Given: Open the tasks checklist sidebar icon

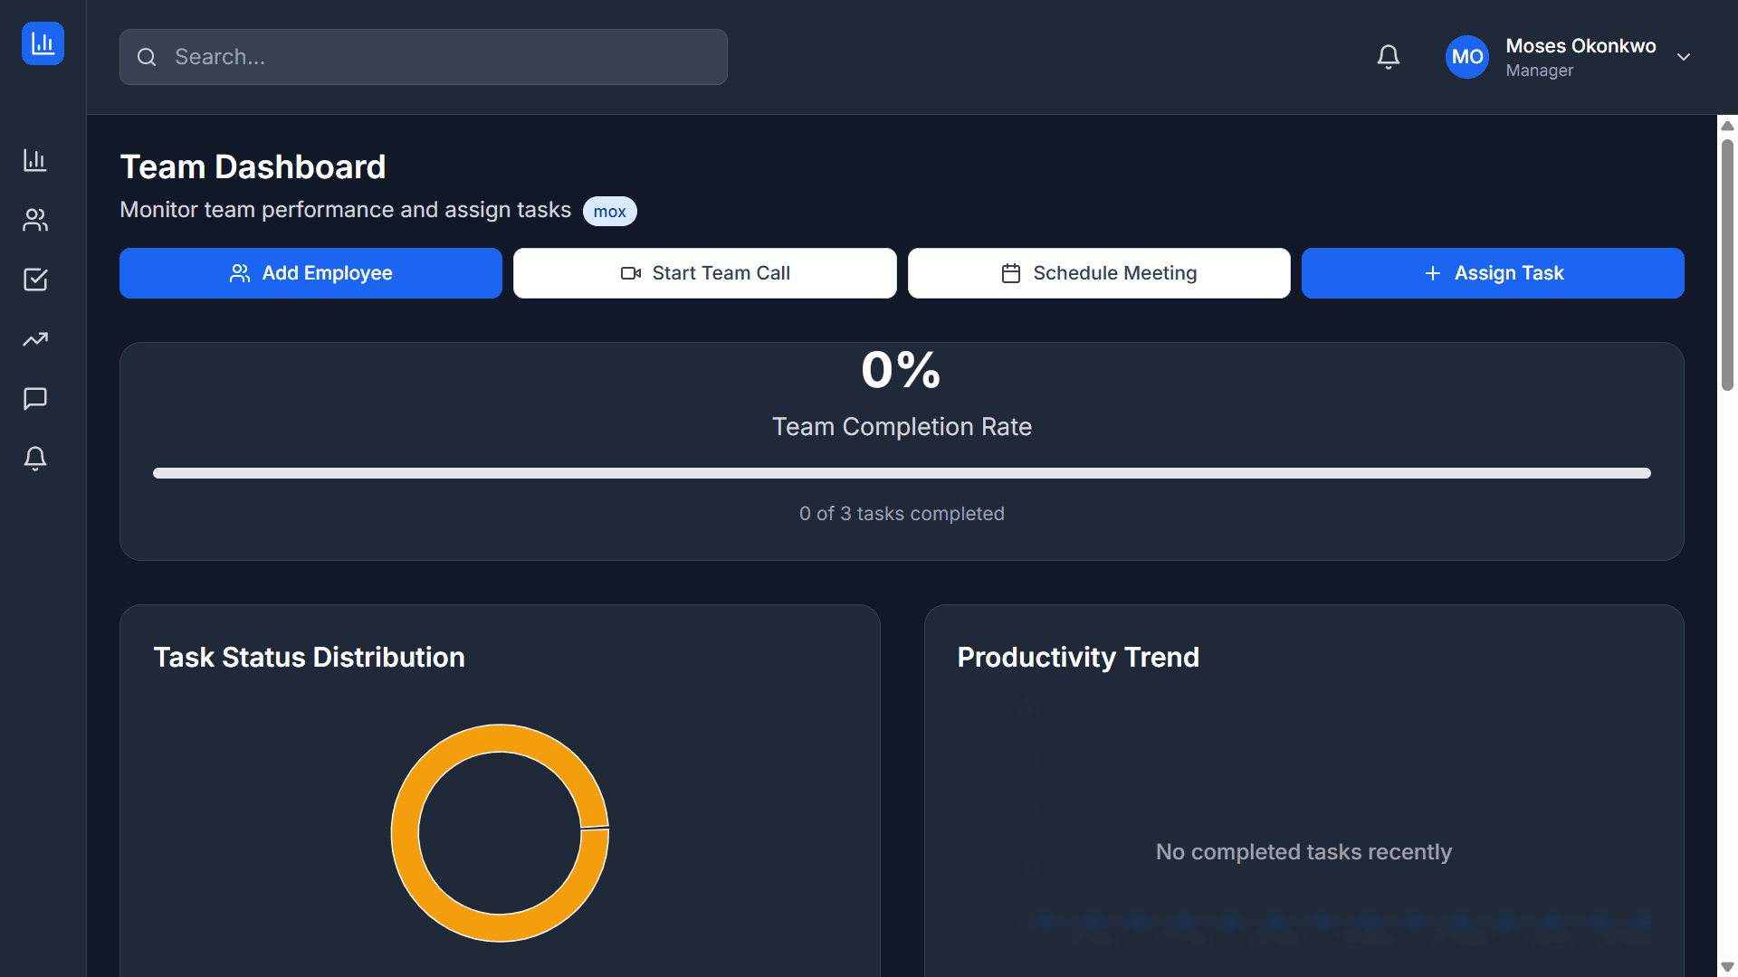Looking at the screenshot, I should click(x=34, y=280).
